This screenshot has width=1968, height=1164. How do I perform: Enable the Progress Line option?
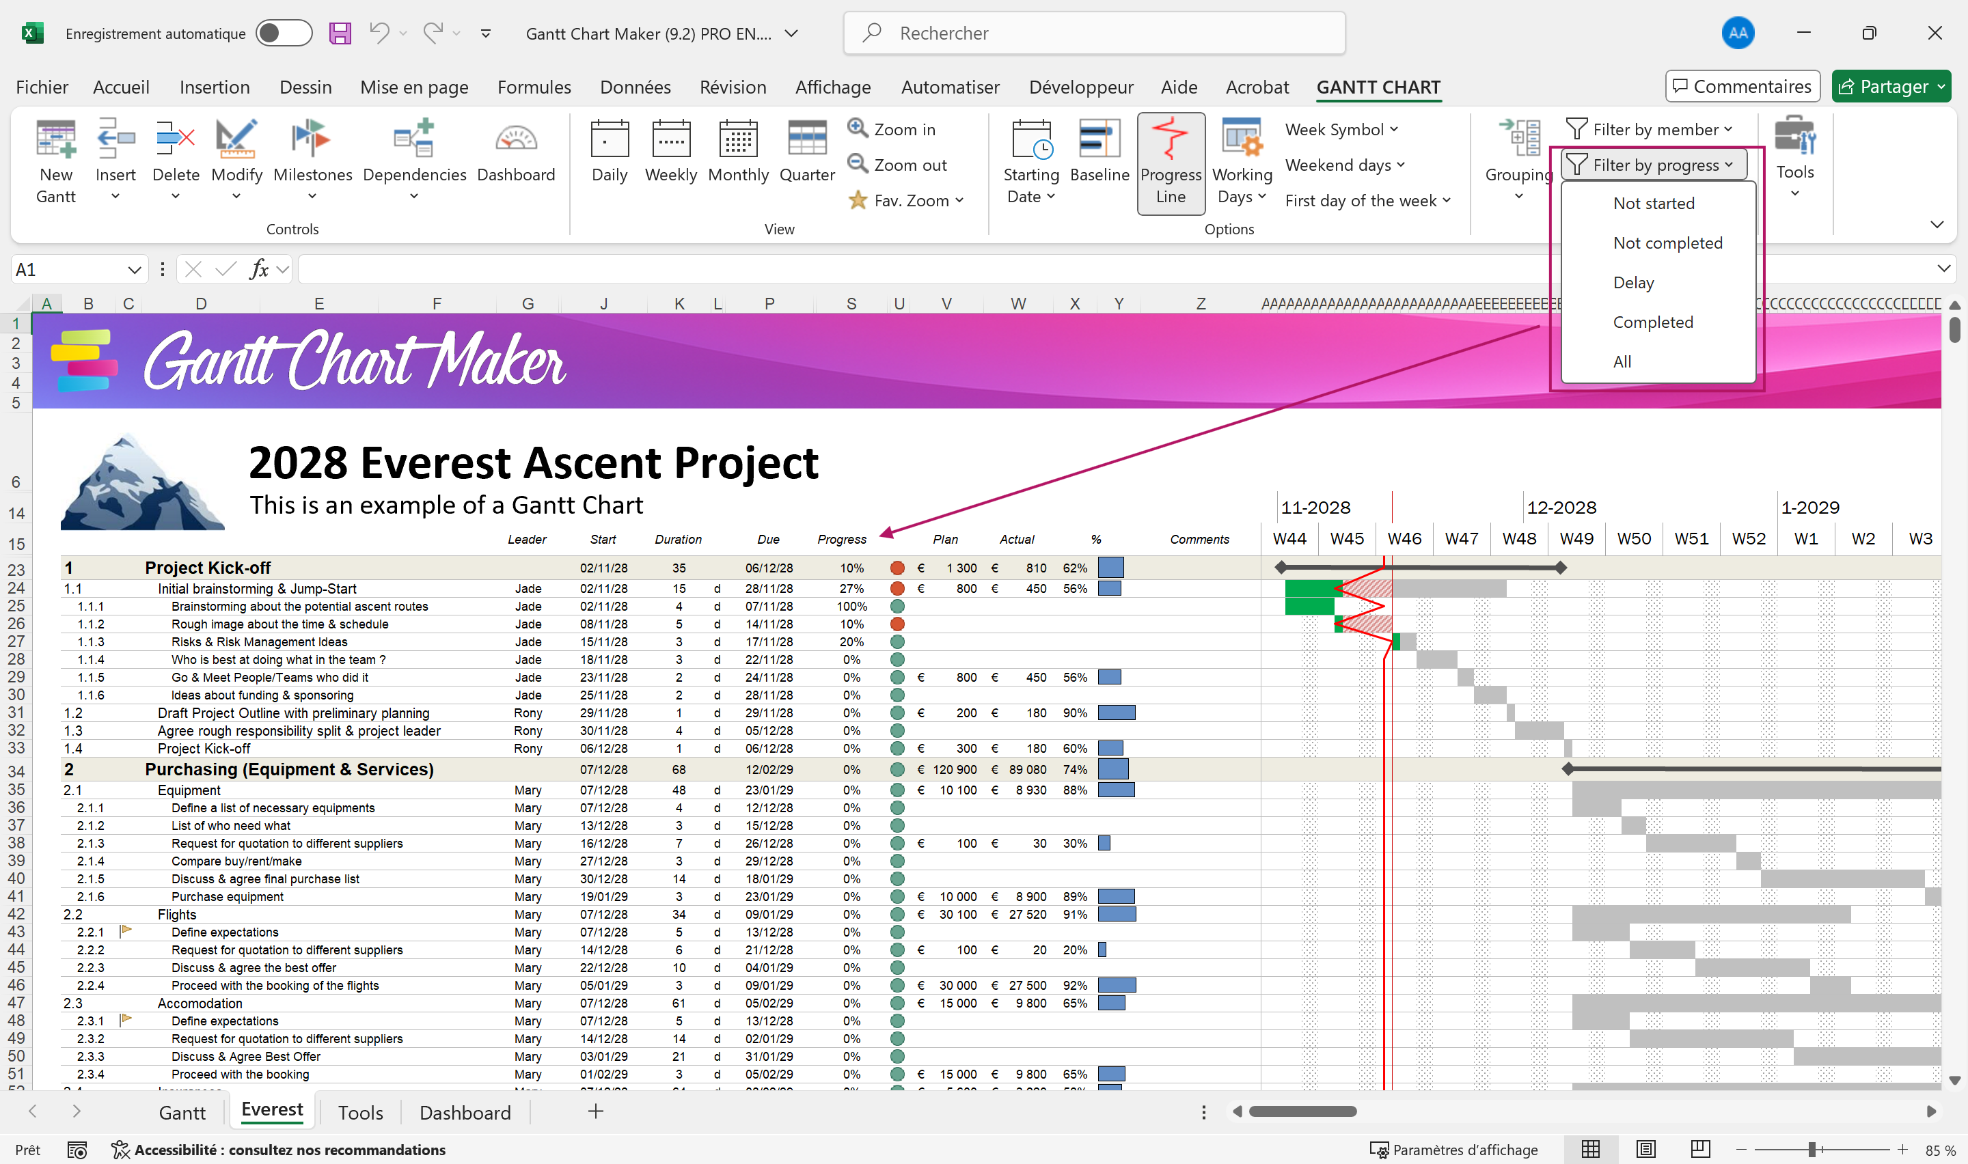coord(1171,163)
